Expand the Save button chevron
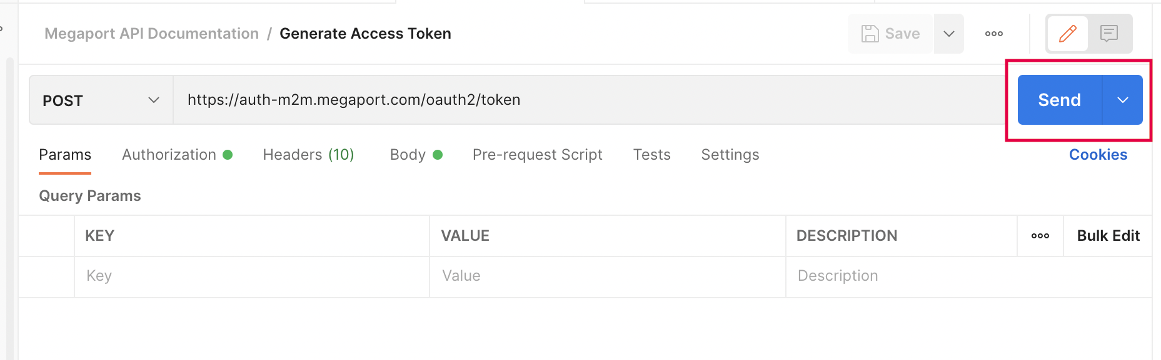Image resolution: width=1161 pixels, height=360 pixels. point(948,34)
